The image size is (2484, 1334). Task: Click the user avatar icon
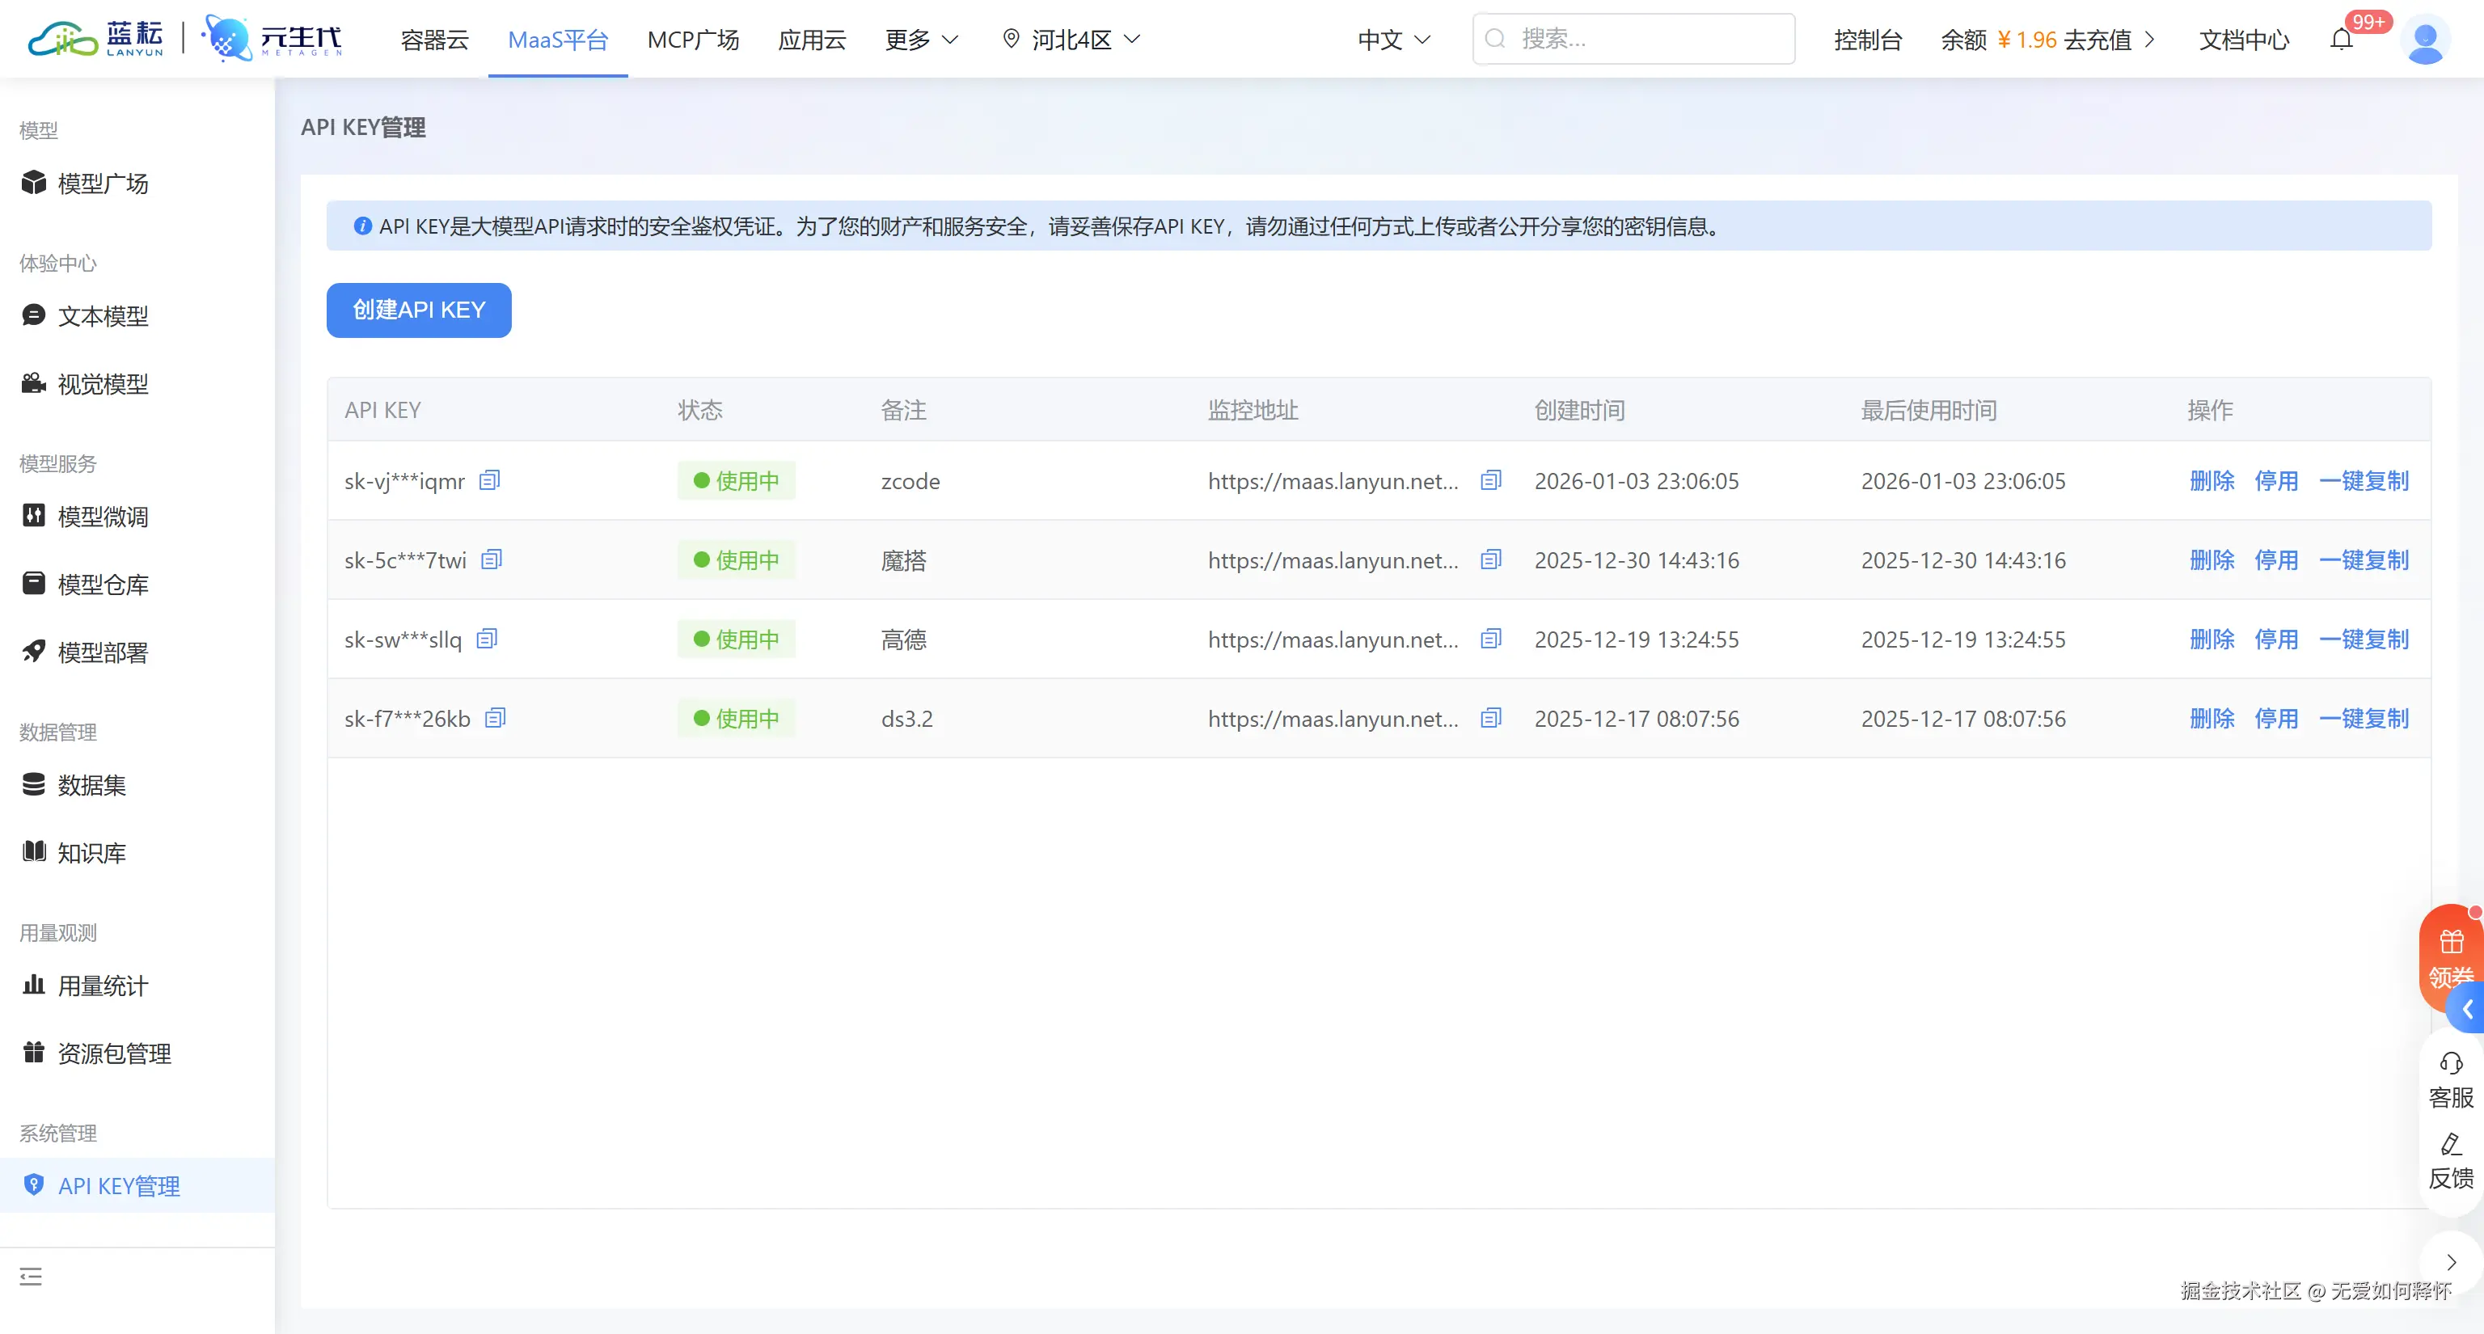(2423, 40)
